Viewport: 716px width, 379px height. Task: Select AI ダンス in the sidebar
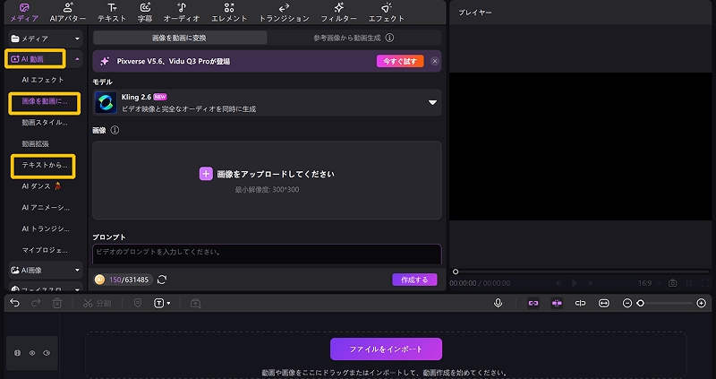(x=41, y=186)
